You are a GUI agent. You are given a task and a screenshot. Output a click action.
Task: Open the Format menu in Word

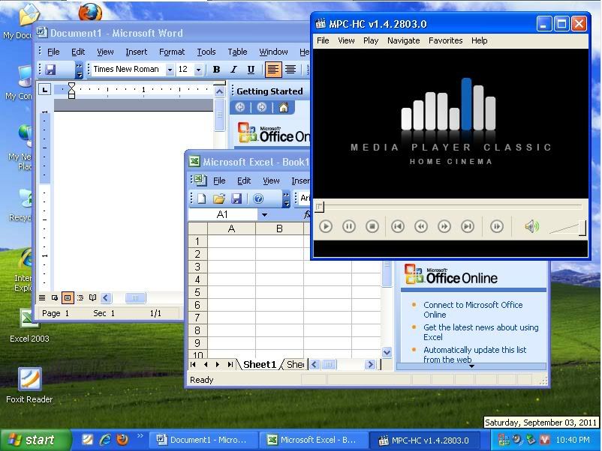(172, 52)
